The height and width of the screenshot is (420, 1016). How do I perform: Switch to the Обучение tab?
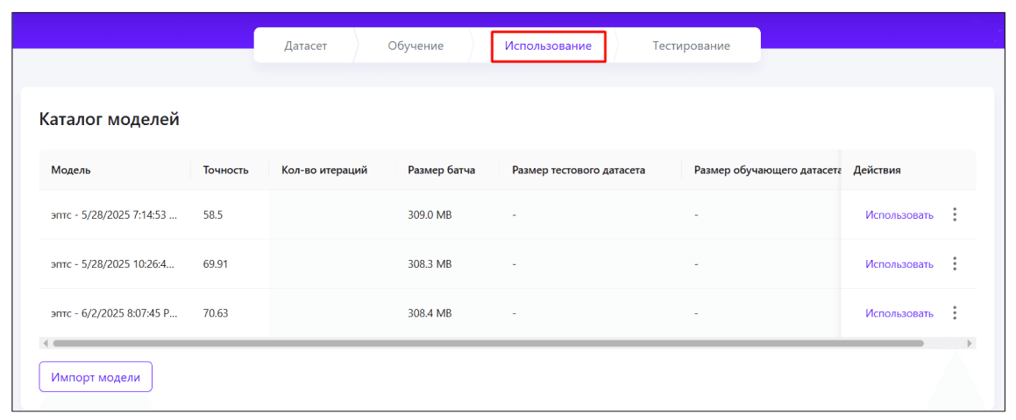tap(416, 45)
